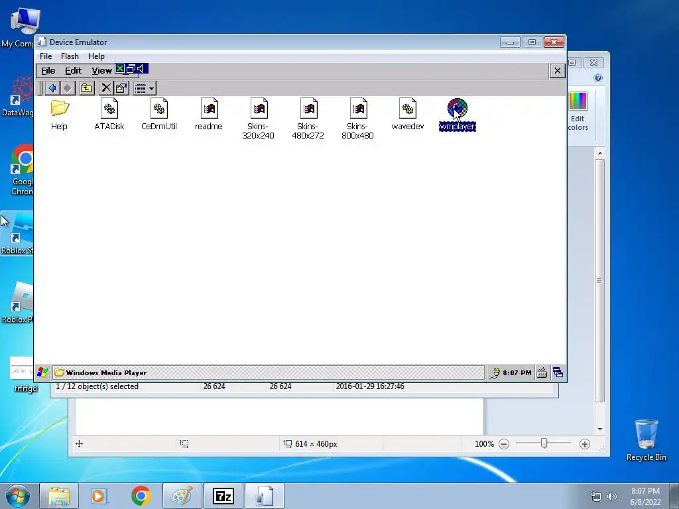Go up one folder level

(87, 88)
